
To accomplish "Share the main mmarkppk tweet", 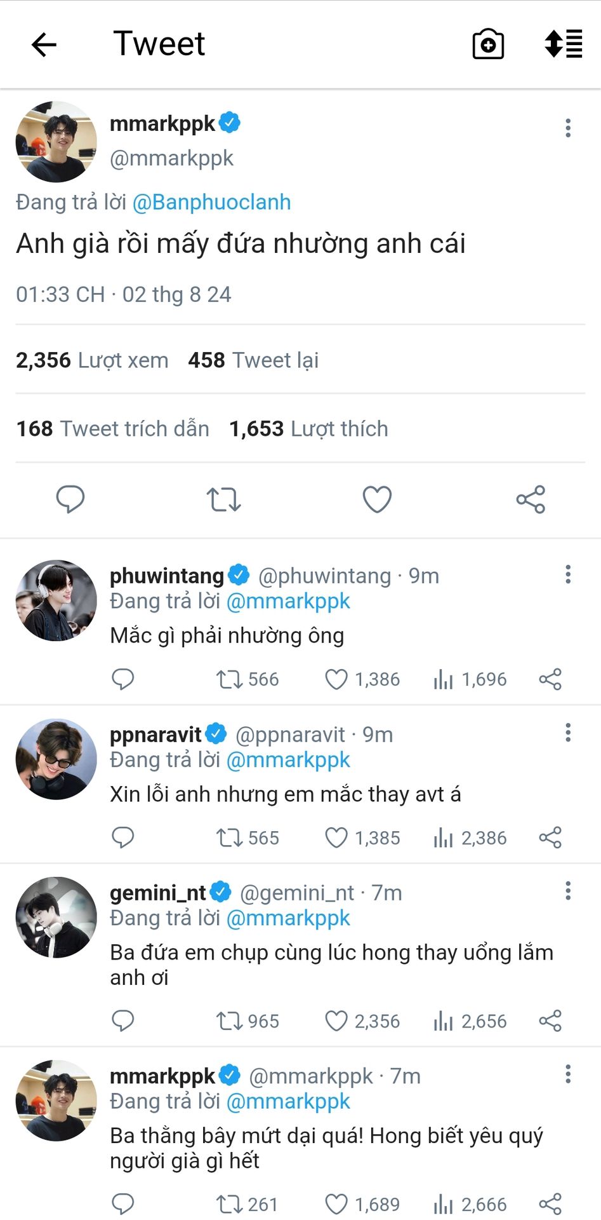I will (531, 499).
